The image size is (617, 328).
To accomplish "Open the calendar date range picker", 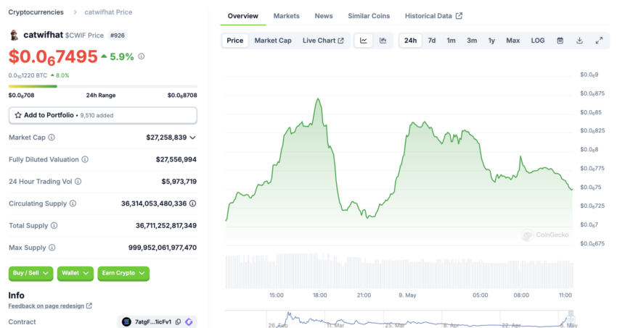I will [x=560, y=41].
